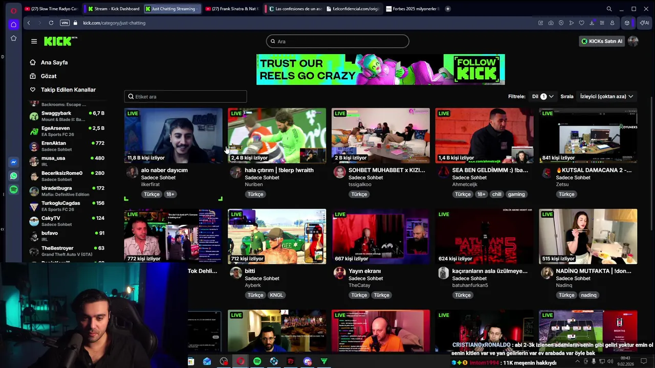Open TheBestroyer channel in sidebar
655x368 pixels.
click(x=67, y=251)
